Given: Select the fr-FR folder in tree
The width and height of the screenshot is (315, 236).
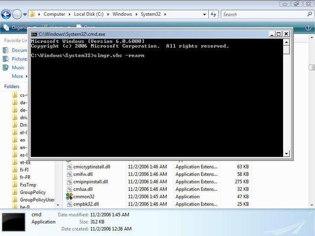Looking at the screenshot, I should 25,177.
